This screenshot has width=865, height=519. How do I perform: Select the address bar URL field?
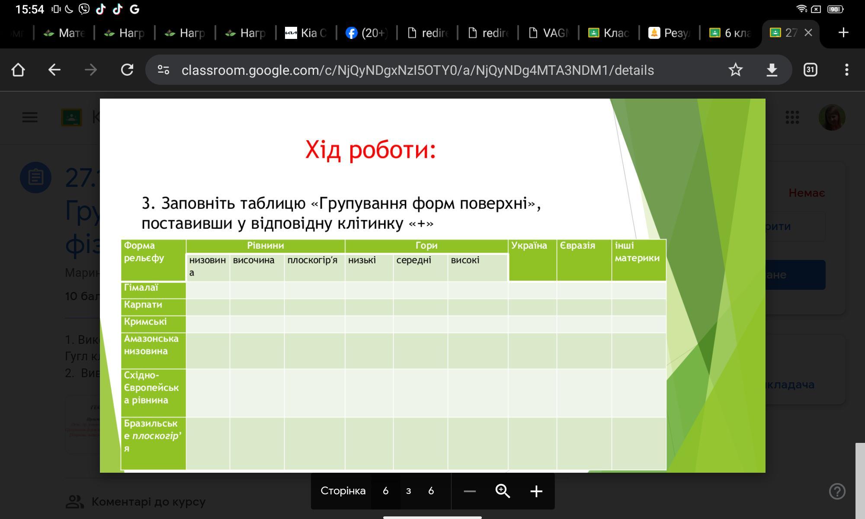coord(417,70)
